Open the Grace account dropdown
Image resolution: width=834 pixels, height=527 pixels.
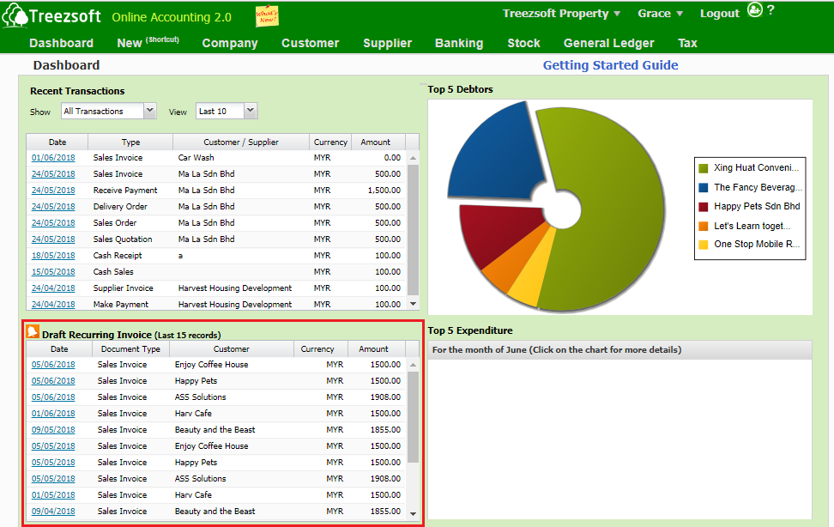pos(660,14)
